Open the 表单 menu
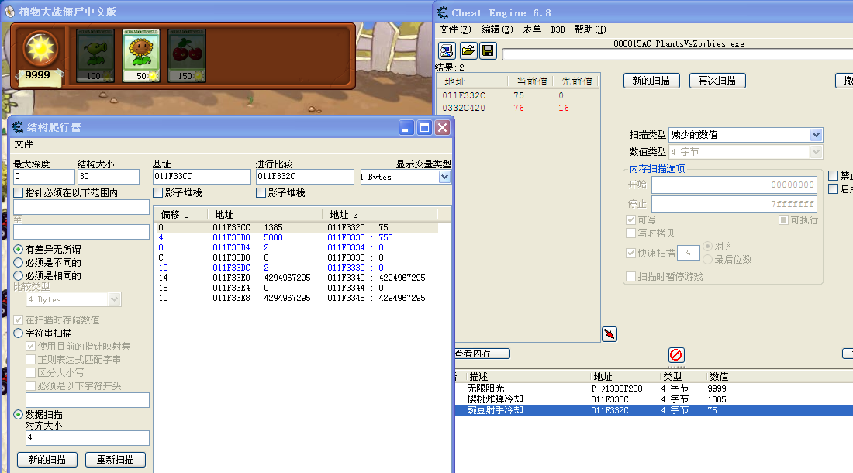Screen dimensions: 853x473 (532, 29)
